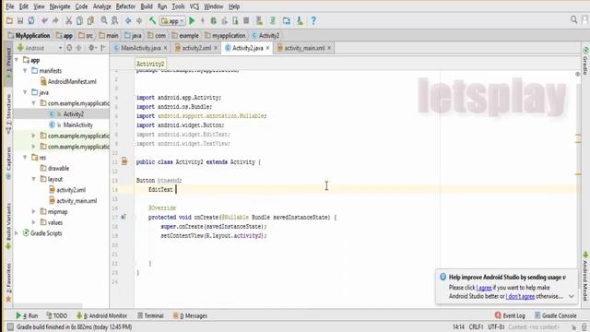
Task: Collapse the layout folder node
Action: pyautogui.click(x=33, y=179)
